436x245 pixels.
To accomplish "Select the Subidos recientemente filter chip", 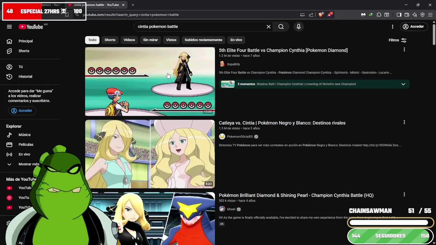I will 203,40.
